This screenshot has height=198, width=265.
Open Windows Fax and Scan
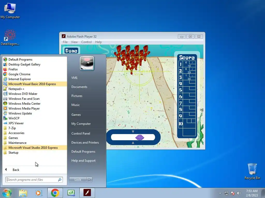pos(35,98)
